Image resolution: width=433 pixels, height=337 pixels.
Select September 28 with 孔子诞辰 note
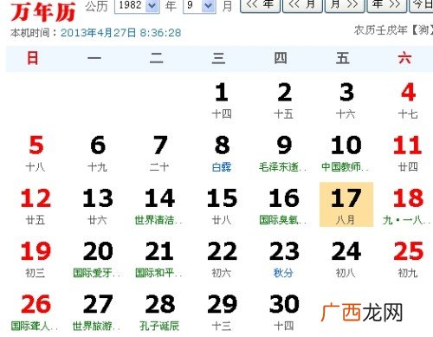tap(159, 313)
